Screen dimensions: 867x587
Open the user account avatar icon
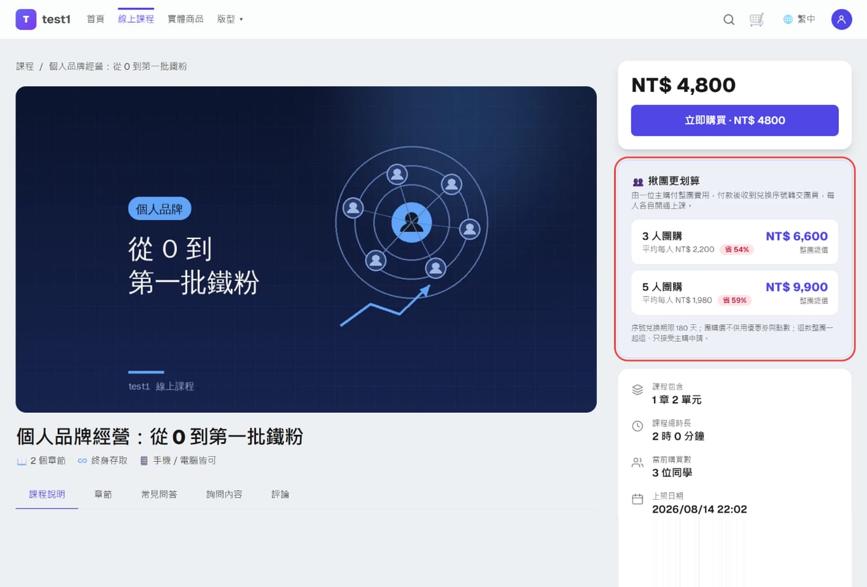841,20
